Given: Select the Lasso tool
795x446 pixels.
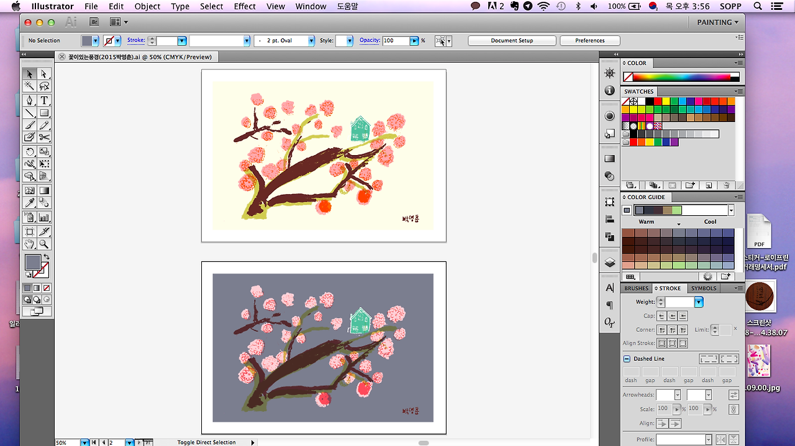Looking at the screenshot, I should point(44,86).
